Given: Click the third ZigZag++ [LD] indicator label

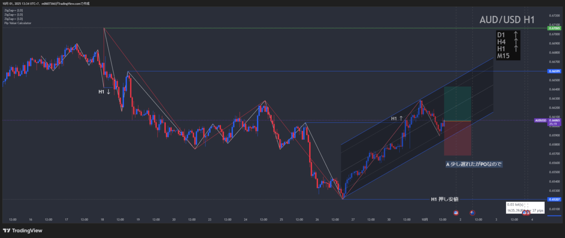Looking at the screenshot, I should 13,18.
